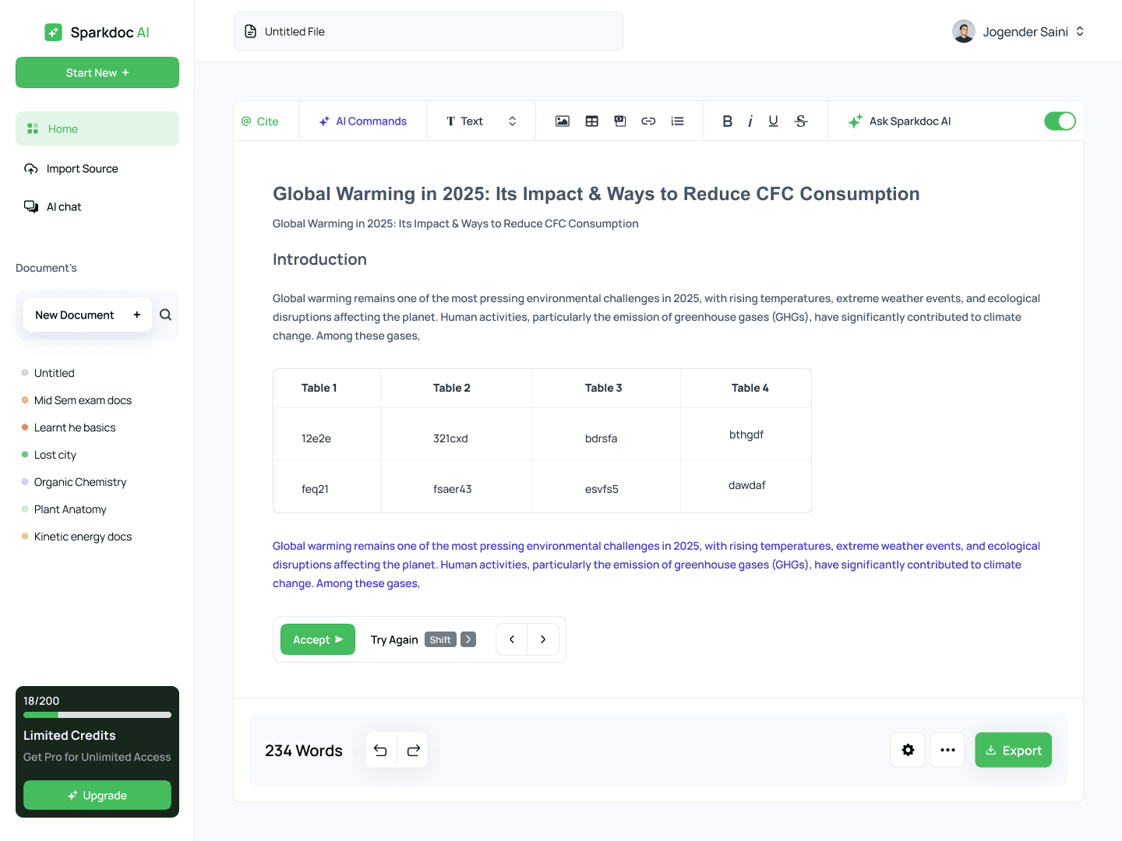
Task: Open AI chat from the sidebar
Action: click(64, 207)
